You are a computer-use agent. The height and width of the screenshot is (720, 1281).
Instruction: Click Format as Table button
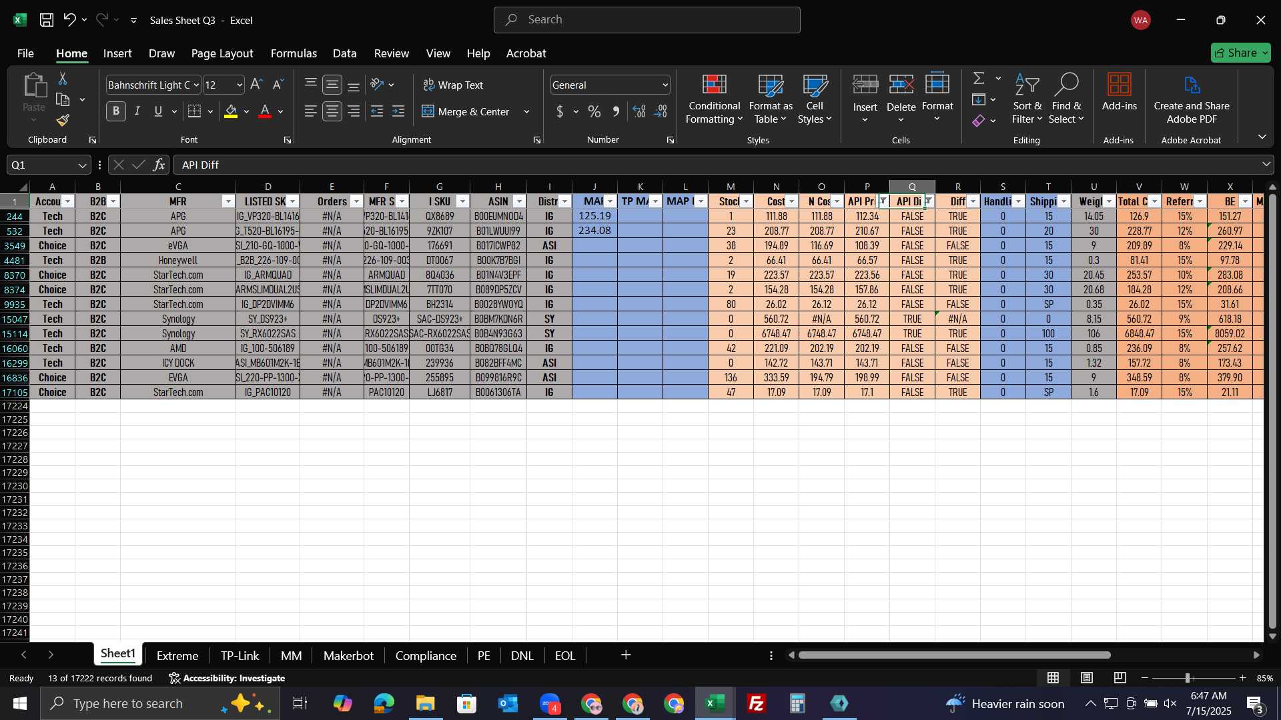click(771, 99)
